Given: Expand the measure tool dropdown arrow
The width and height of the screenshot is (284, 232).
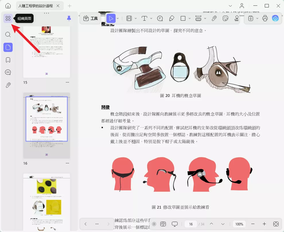Looking at the screenshot, I should (x=205, y=18).
